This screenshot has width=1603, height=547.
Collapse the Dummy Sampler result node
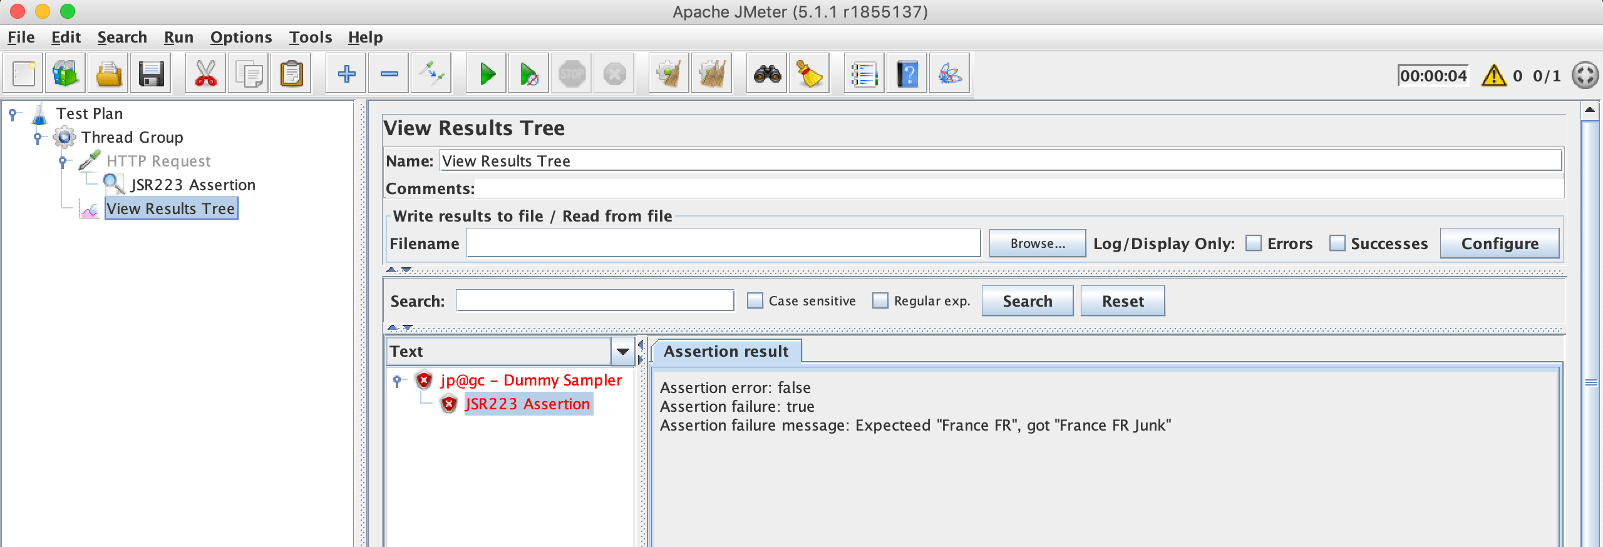coord(397,380)
